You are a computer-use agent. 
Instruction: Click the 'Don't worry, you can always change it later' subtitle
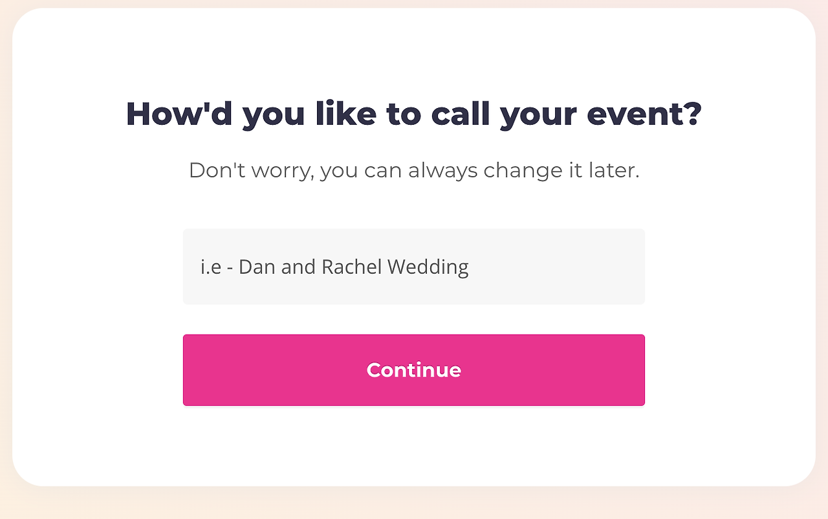point(414,170)
